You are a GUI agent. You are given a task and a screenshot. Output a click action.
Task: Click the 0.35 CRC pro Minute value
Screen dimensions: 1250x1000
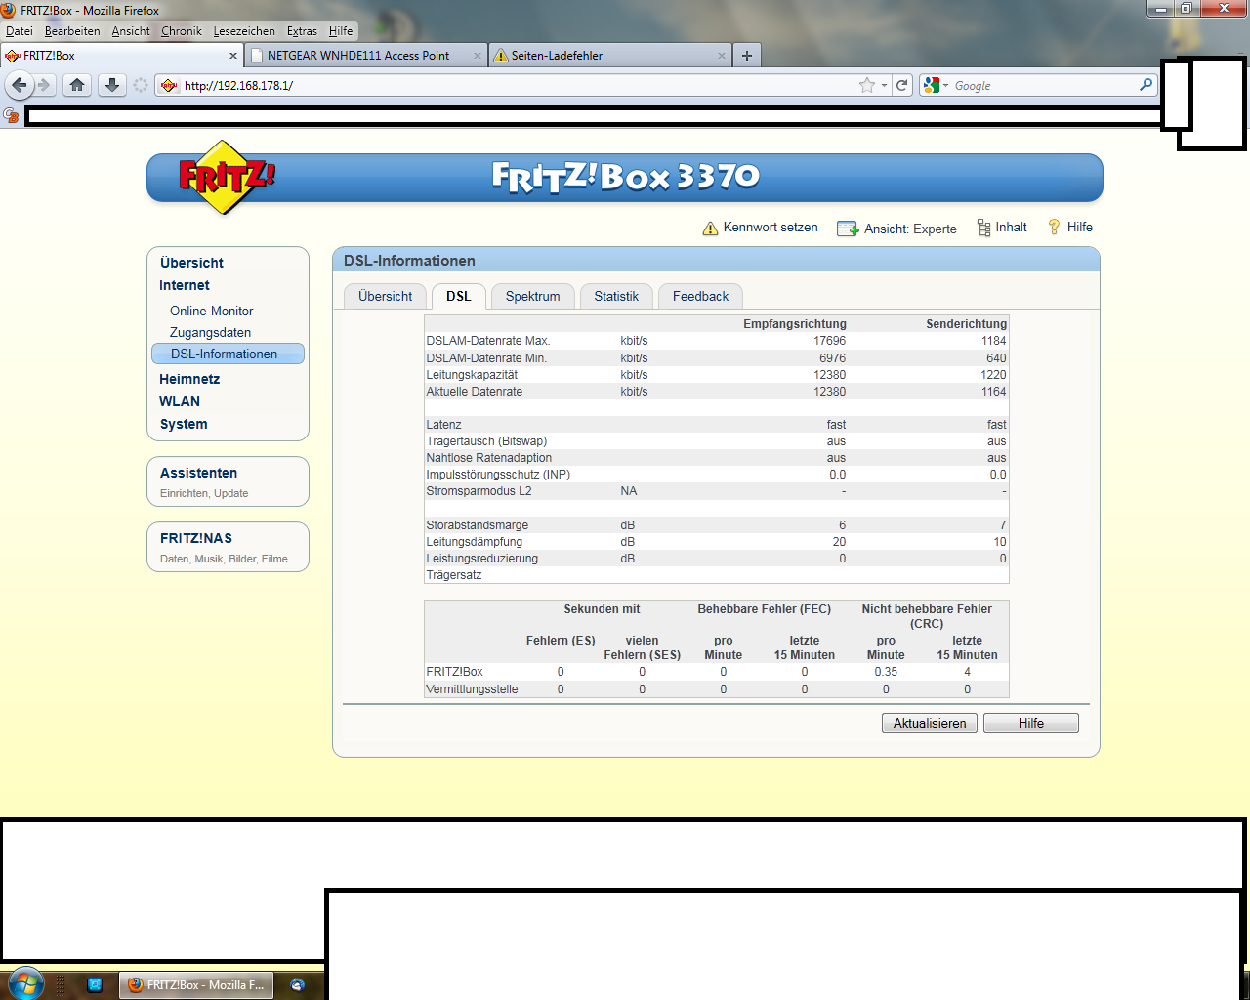click(886, 672)
